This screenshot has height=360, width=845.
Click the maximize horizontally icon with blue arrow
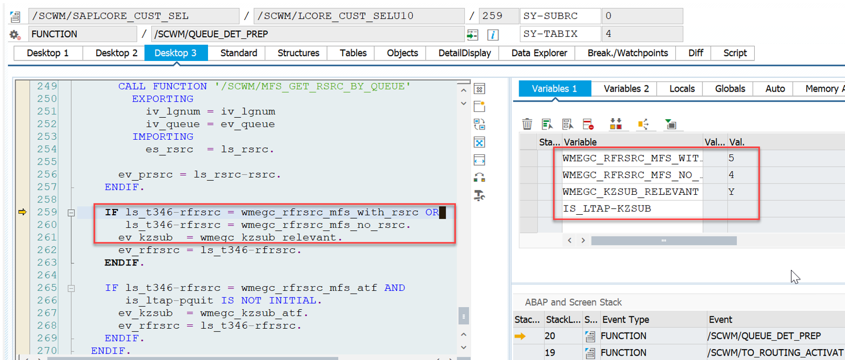[x=479, y=160]
